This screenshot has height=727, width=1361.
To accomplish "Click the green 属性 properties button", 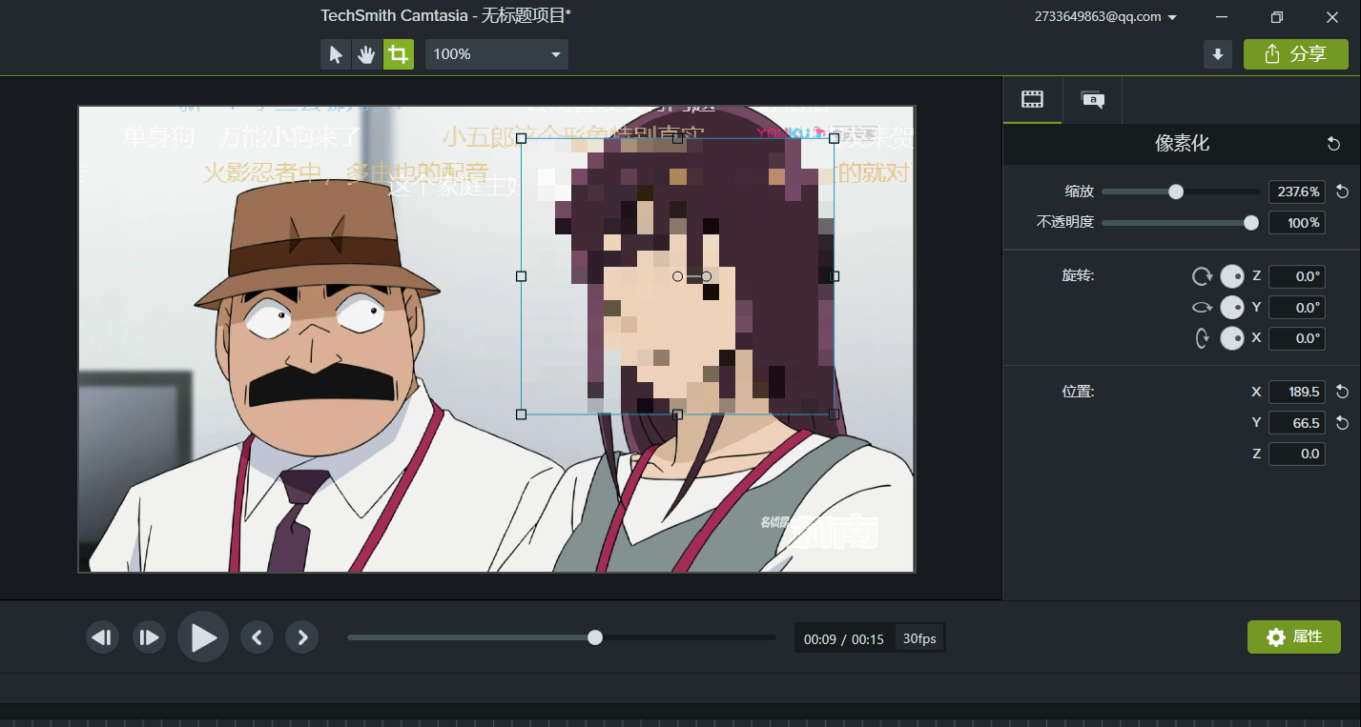I will tap(1294, 637).
